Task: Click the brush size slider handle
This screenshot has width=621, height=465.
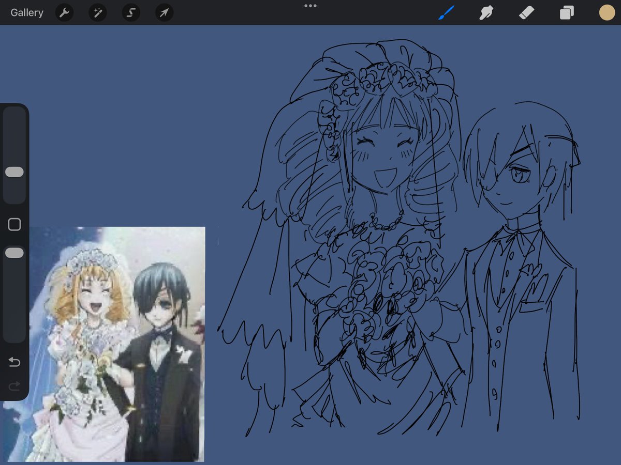Action: click(x=14, y=172)
